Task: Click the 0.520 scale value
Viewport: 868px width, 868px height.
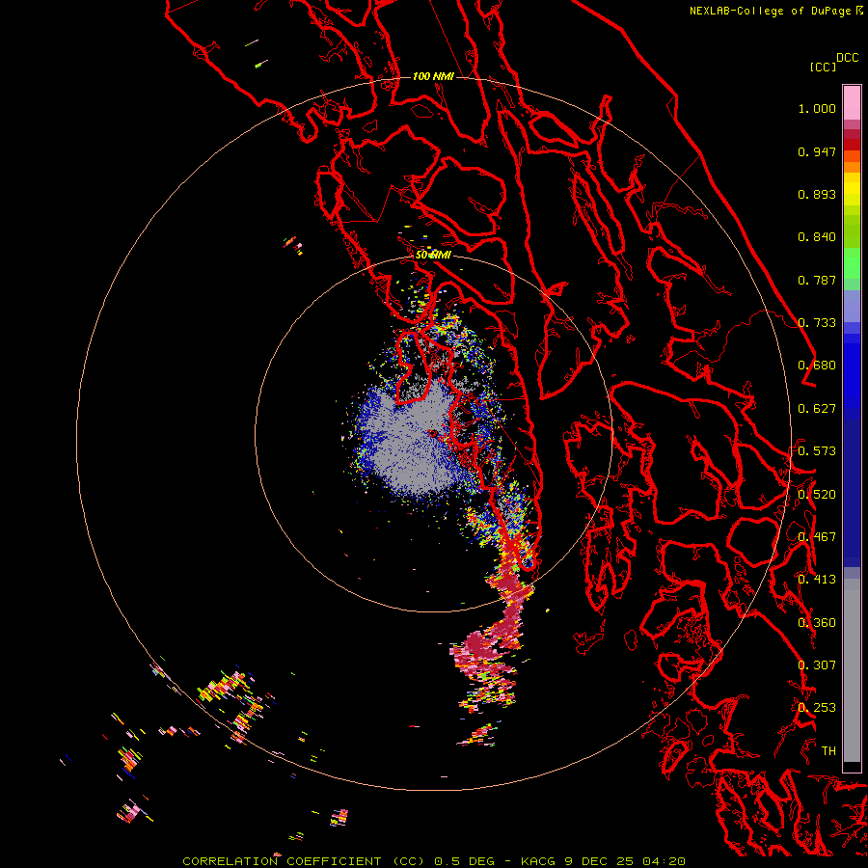Action: pos(817,495)
